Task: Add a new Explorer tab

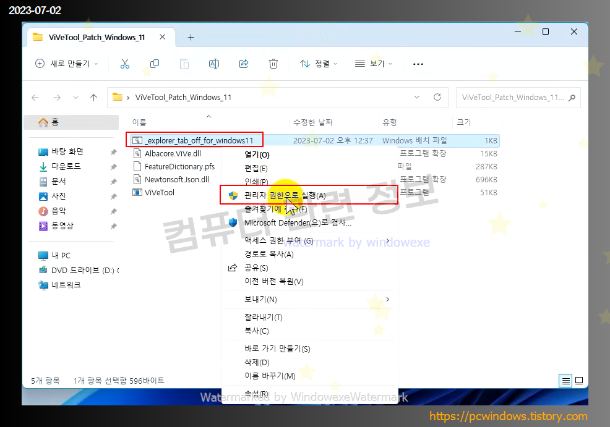Action: (191, 38)
